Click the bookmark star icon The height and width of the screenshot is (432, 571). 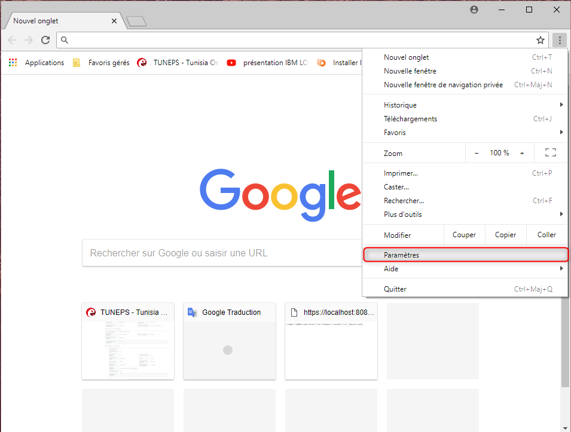541,40
